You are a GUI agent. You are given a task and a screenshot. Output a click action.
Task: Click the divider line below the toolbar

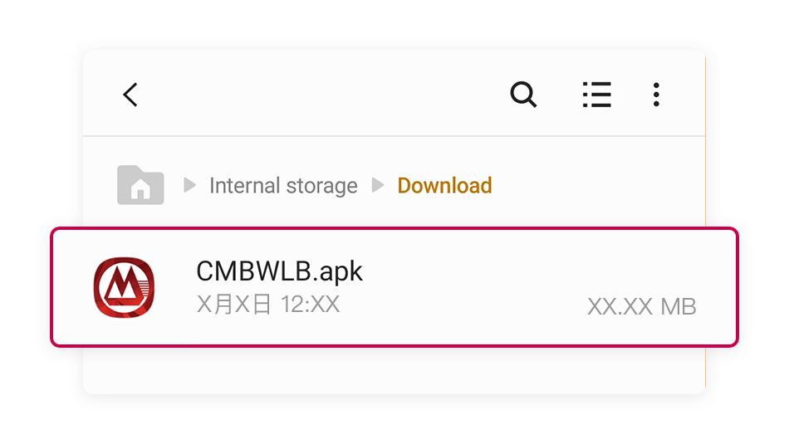pos(394,136)
